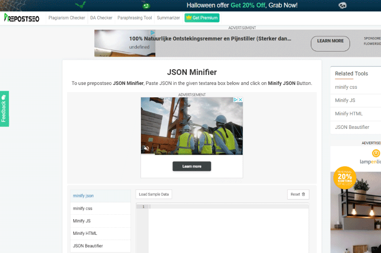Click line number 1 in editor gutter

(x=143, y=207)
